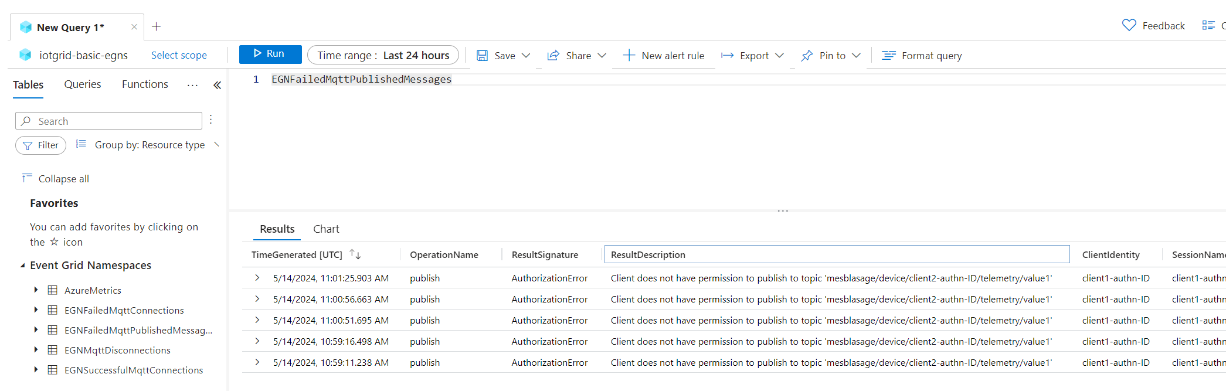Click the Save disk icon
This screenshot has width=1226, height=391.
pos(482,56)
